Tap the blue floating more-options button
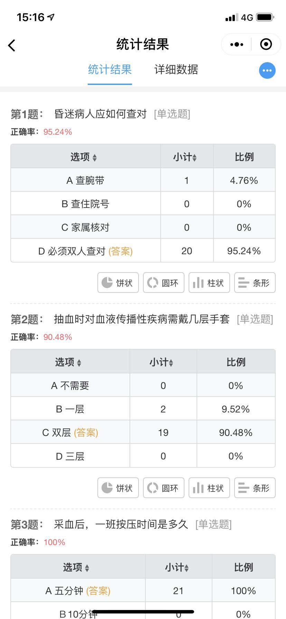 tap(267, 70)
